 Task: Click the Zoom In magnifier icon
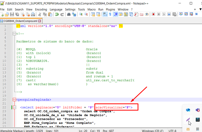point(81,14)
